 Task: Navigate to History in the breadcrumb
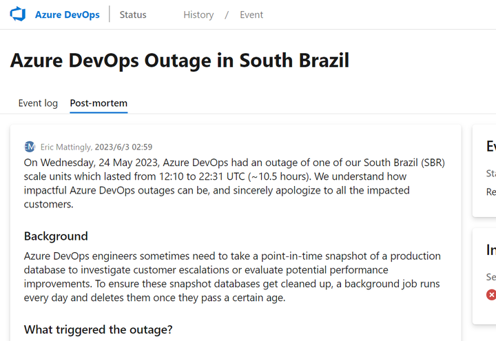(198, 14)
